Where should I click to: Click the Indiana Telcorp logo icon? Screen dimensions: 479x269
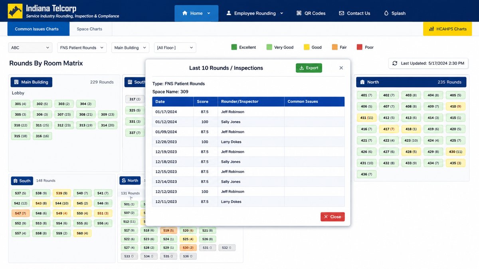pos(15,11)
